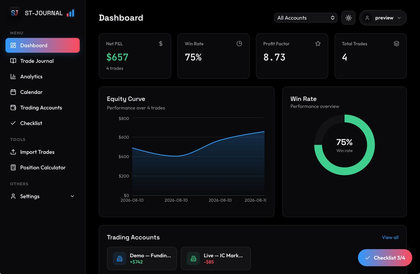
Task: Click the star icon on Profit Factor card
Action: [318, 44]
